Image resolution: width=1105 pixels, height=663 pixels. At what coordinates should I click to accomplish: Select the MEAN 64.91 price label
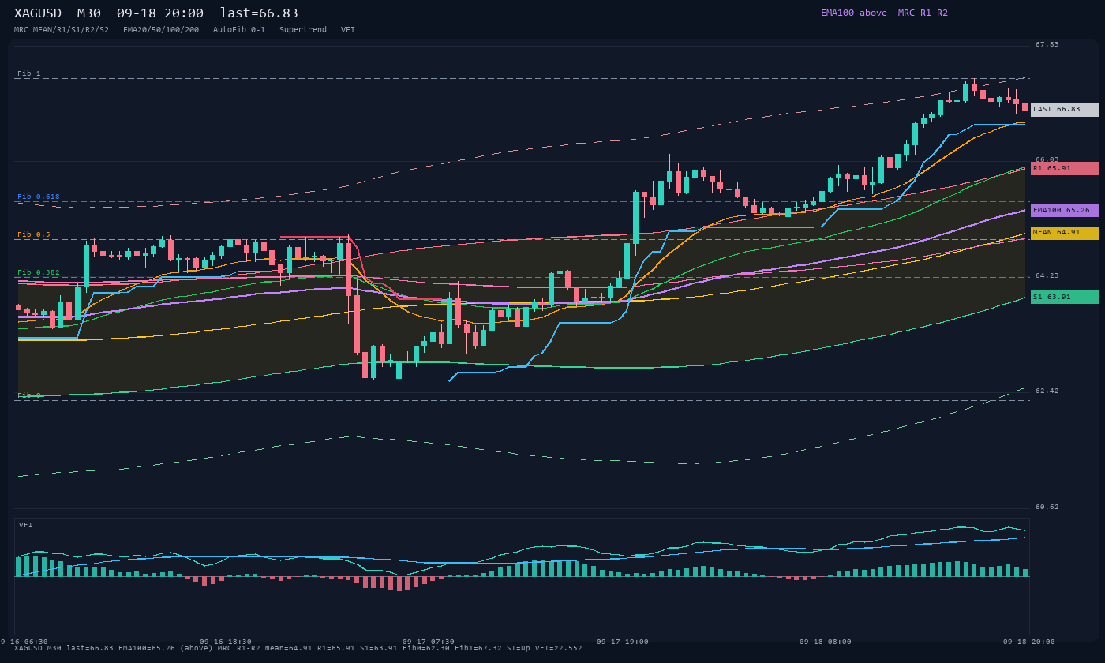pyautogui.click(x=1065, y=233)
